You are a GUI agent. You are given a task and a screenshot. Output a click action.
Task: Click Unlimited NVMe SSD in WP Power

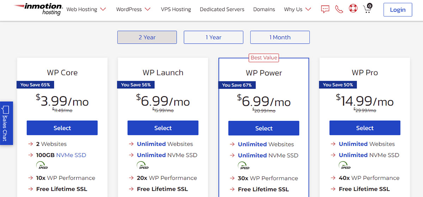pyautogui.click(x=268, y=155)
